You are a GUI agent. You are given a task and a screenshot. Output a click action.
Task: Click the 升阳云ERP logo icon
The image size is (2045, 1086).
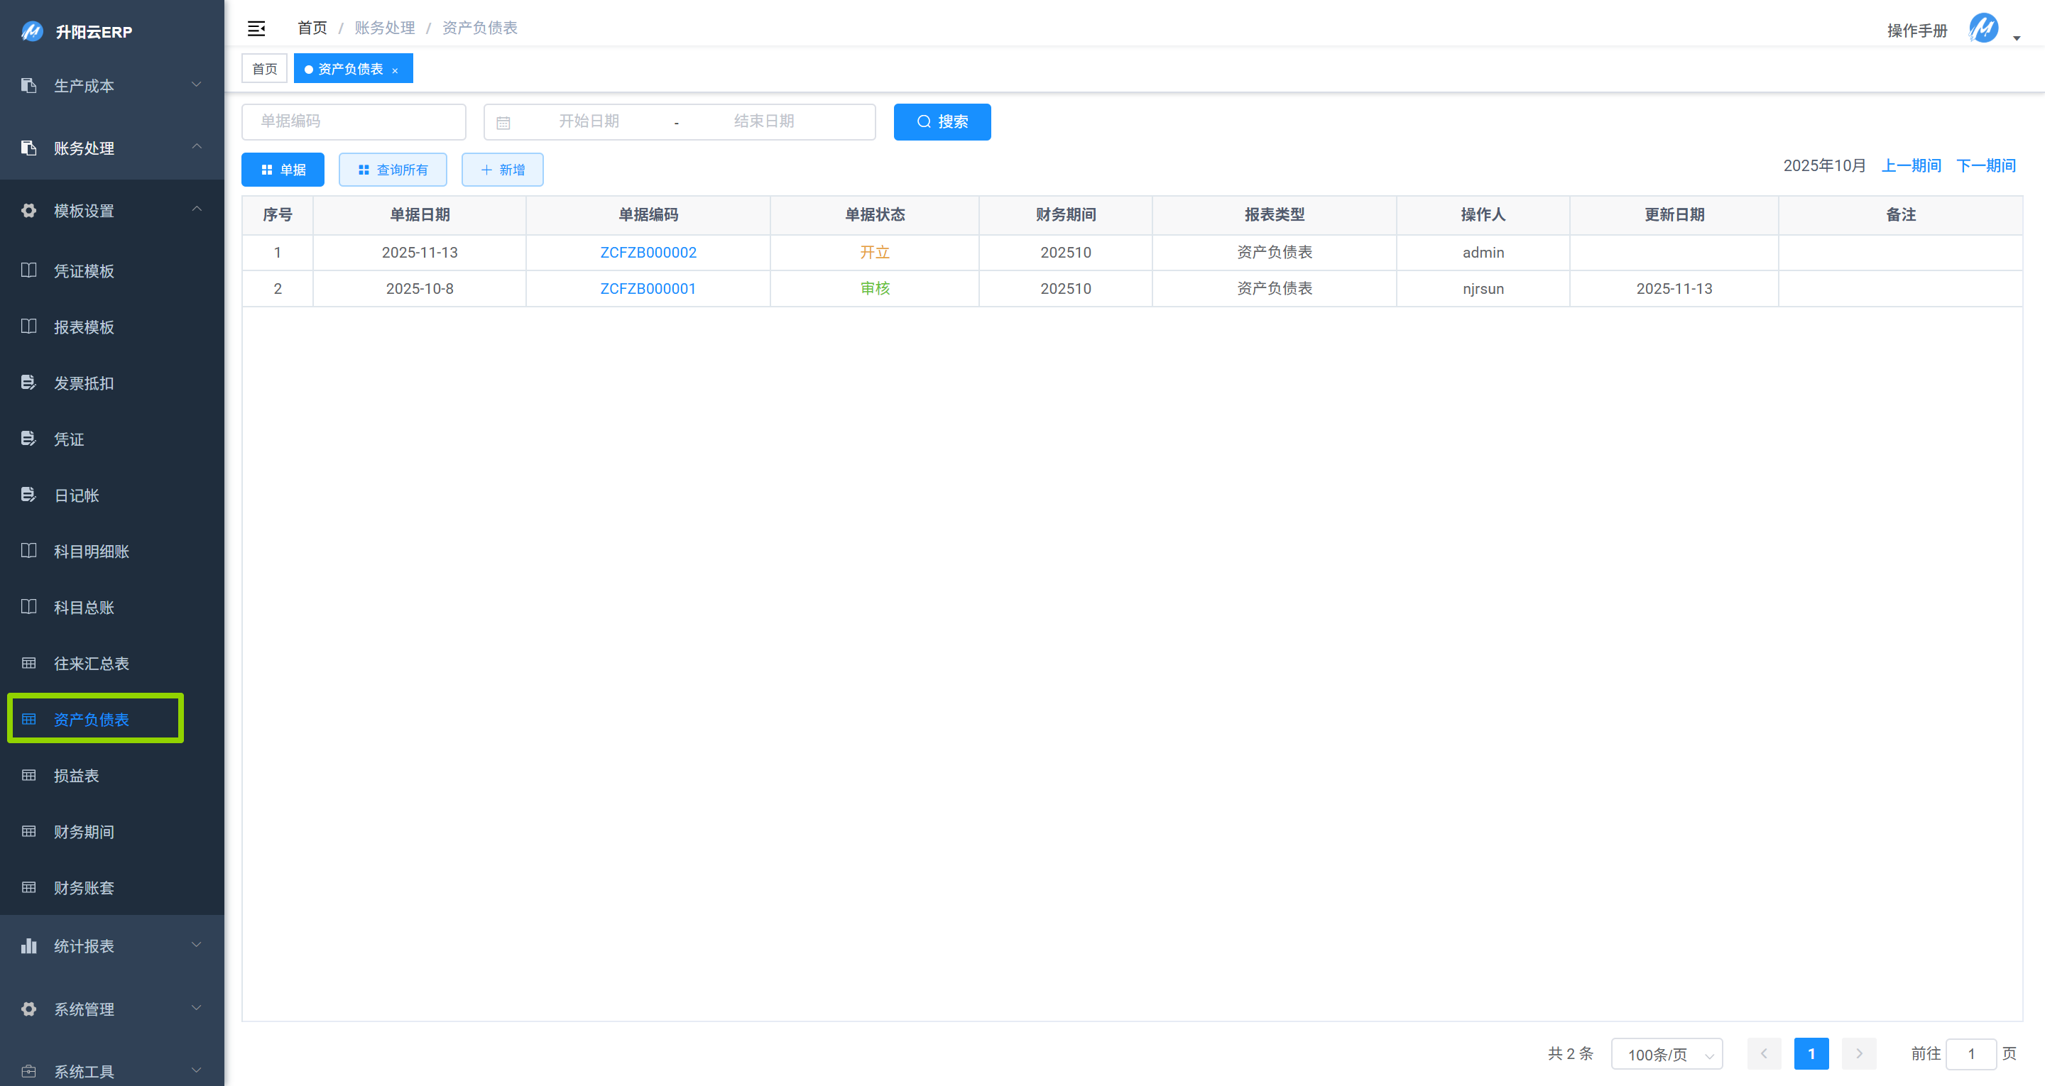click(32, 32)
